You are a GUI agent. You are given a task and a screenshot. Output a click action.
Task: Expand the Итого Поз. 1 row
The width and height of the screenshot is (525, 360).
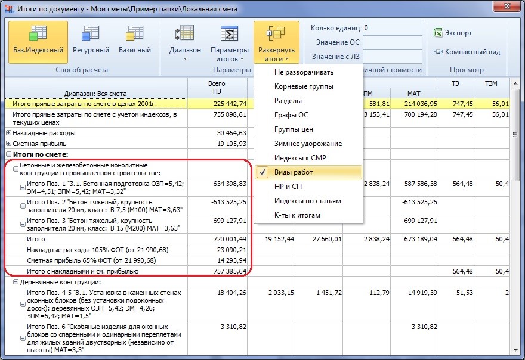click(x=23, y=187)
